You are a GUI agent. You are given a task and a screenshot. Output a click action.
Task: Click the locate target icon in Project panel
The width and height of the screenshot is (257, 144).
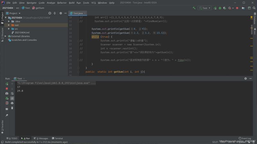pos(49,13)
